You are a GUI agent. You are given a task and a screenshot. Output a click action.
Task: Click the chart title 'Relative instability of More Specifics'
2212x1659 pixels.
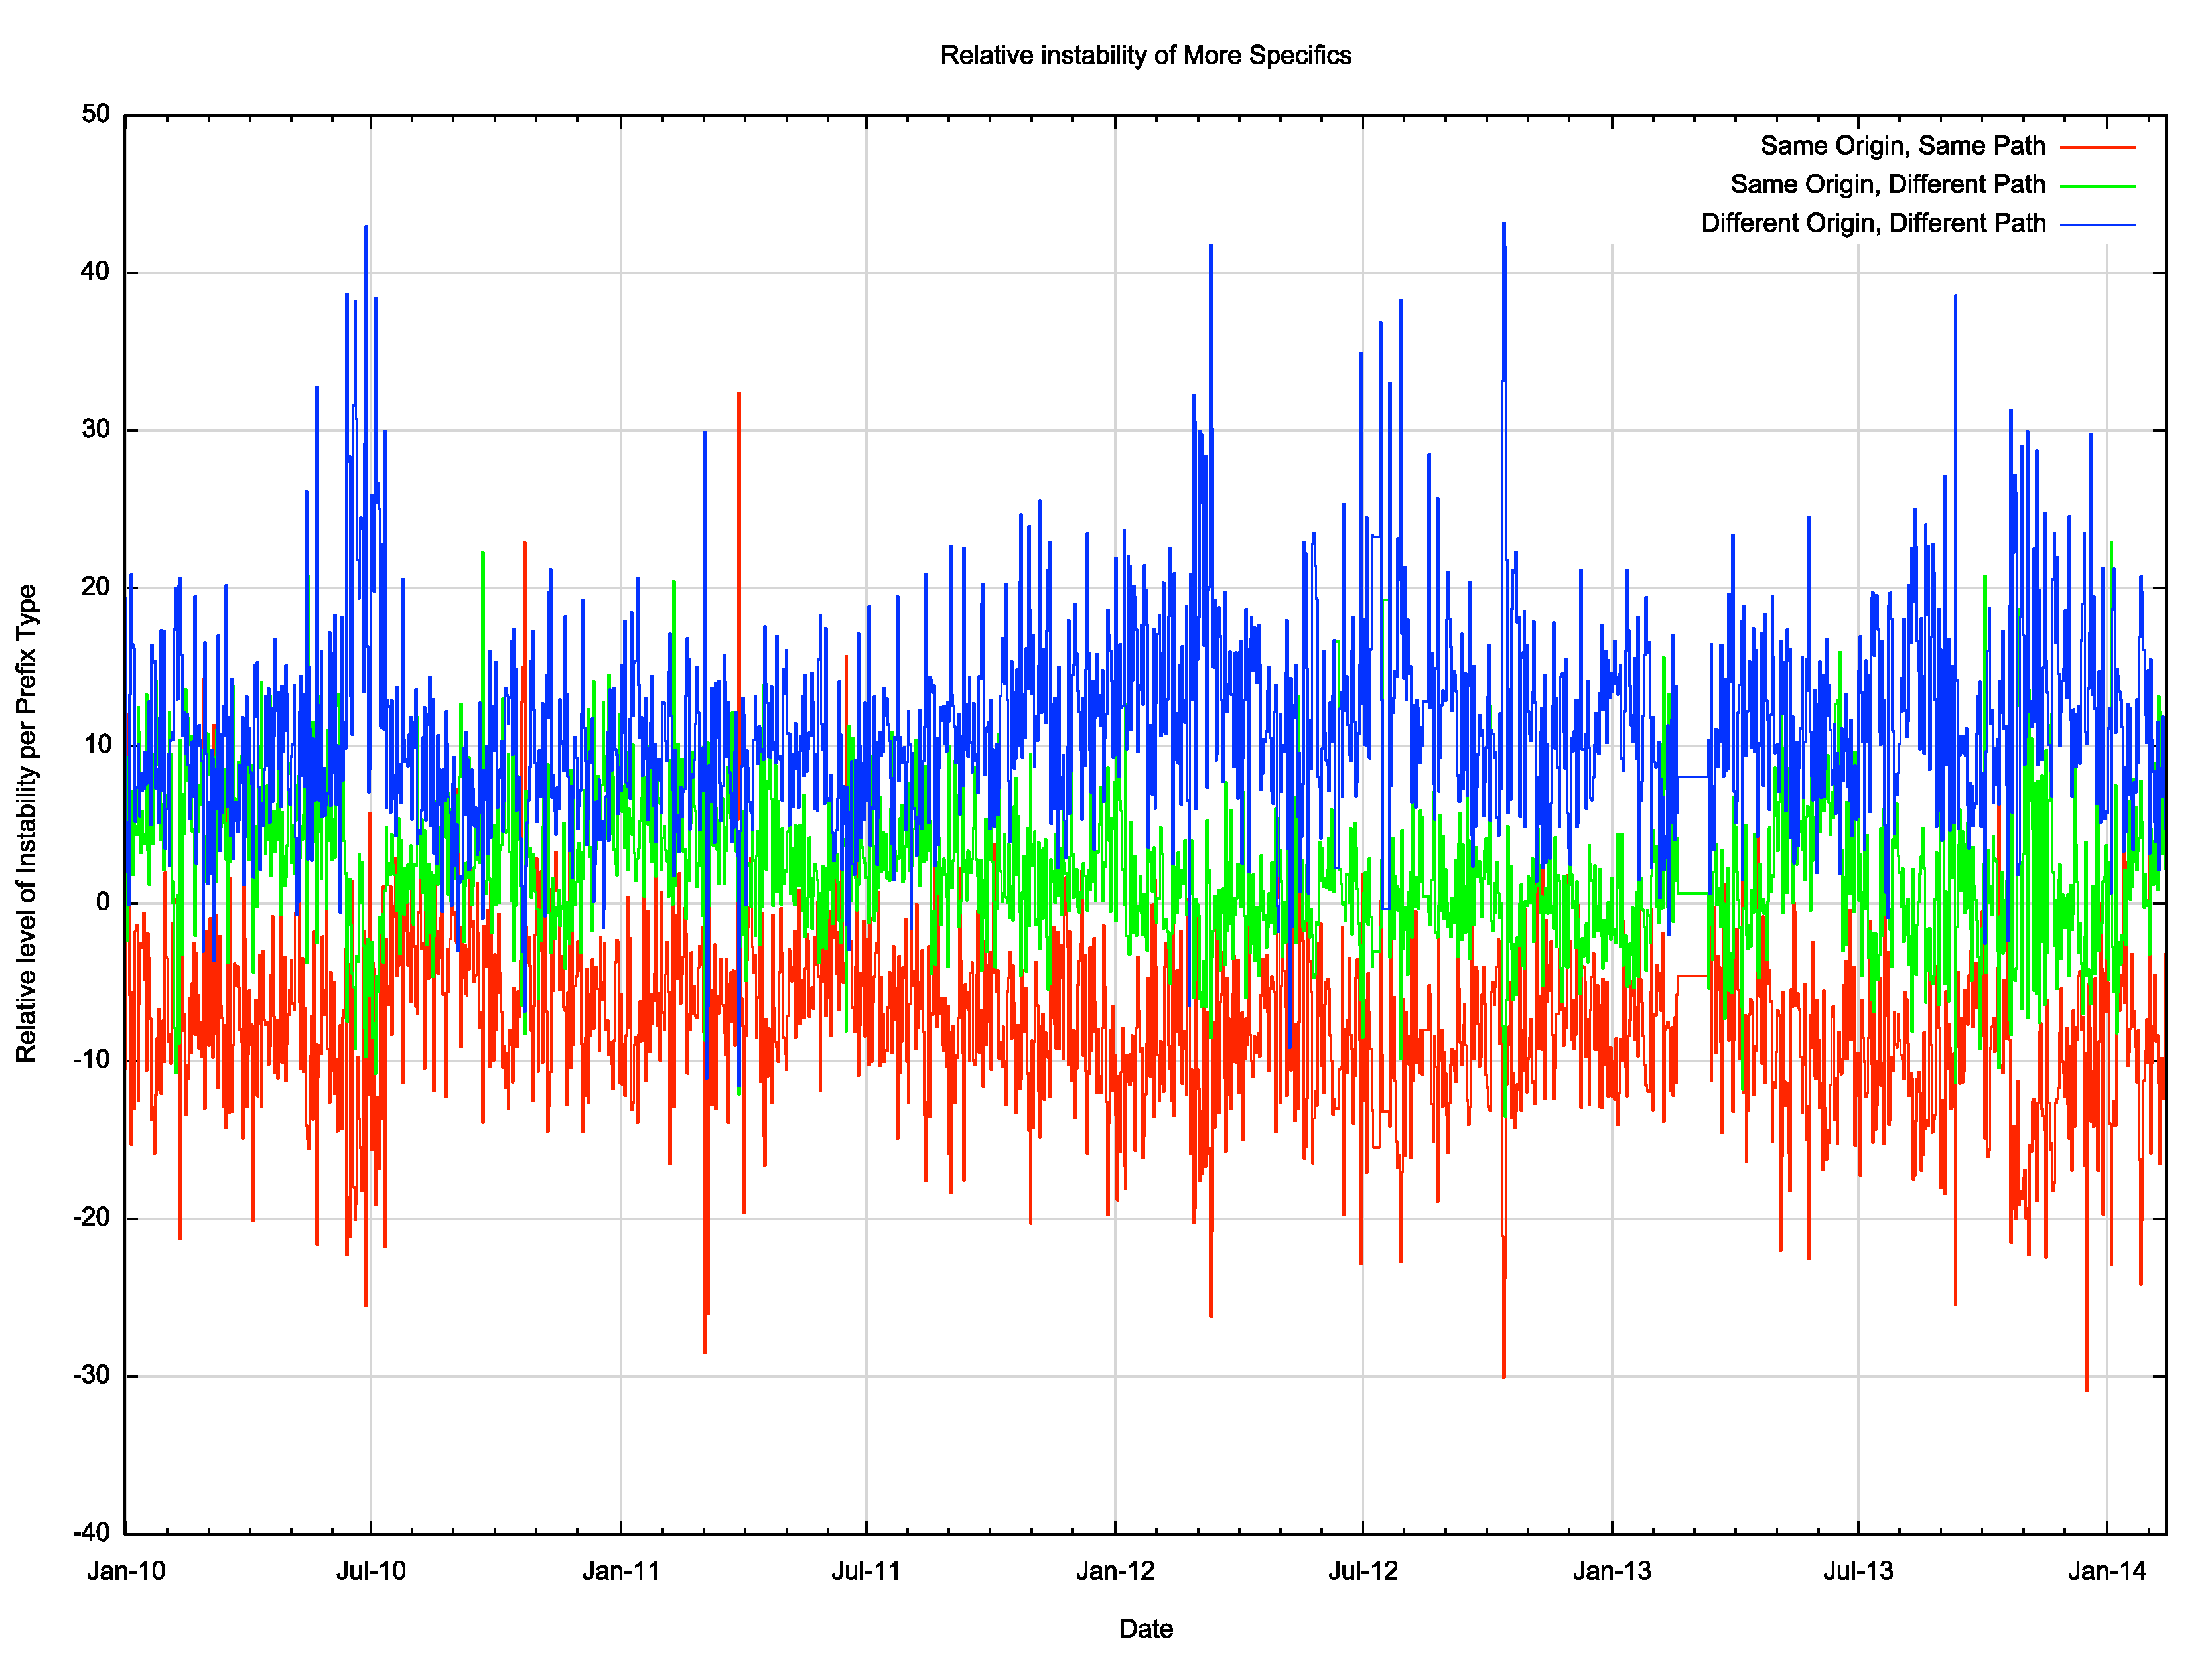pos(1145,56)
